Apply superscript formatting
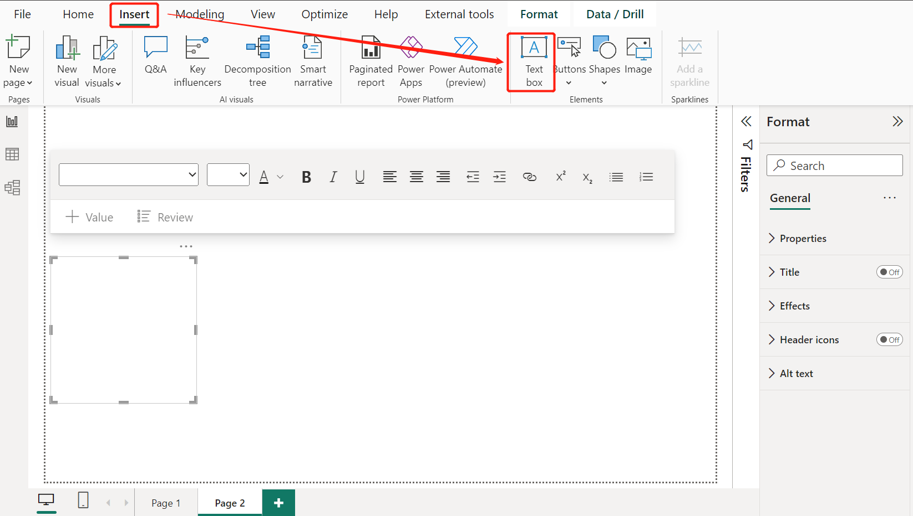 pos(561,176)
